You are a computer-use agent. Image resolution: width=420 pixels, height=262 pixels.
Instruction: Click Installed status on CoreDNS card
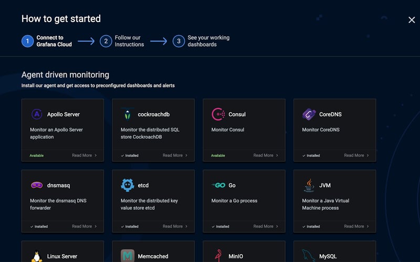[x=311, y=155]
